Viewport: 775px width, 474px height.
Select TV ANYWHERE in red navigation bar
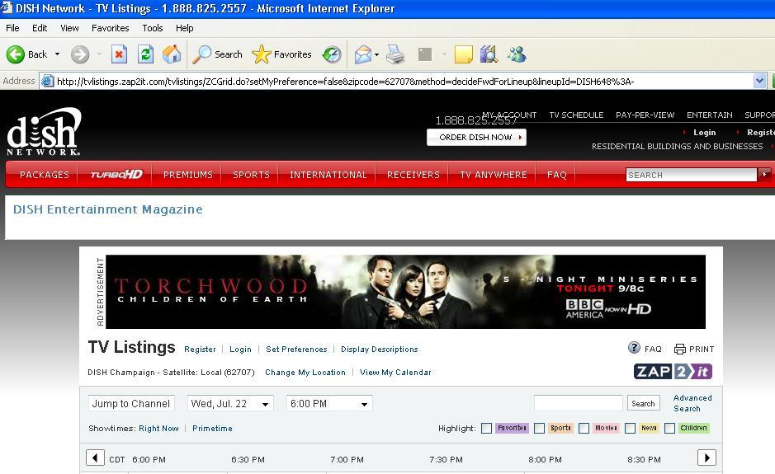coord(494,175)
